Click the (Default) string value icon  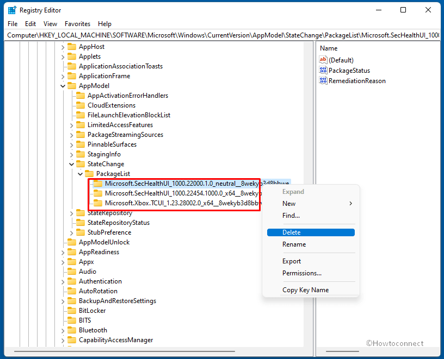[323, 60]
